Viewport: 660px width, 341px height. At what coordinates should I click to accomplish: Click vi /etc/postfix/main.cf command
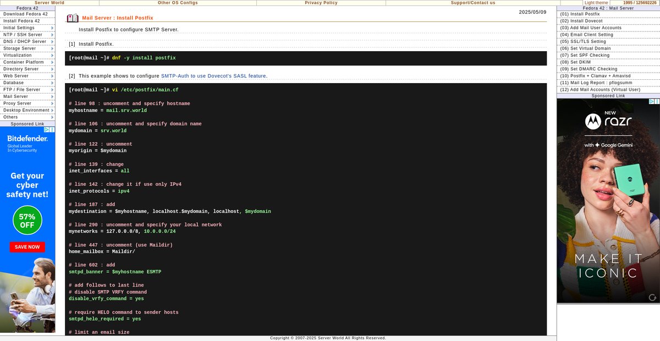(x=145, y=90)
